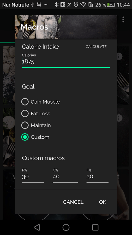
Task: Focus the Calories input field
Action: click(66, 62)
